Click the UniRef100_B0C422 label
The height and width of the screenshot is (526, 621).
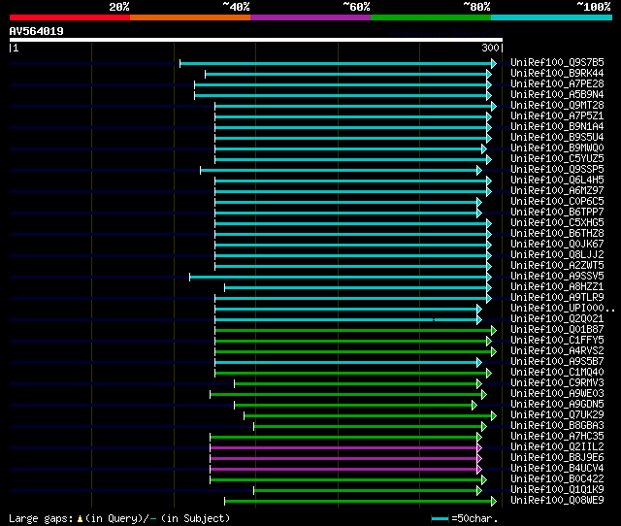(557, 479)
